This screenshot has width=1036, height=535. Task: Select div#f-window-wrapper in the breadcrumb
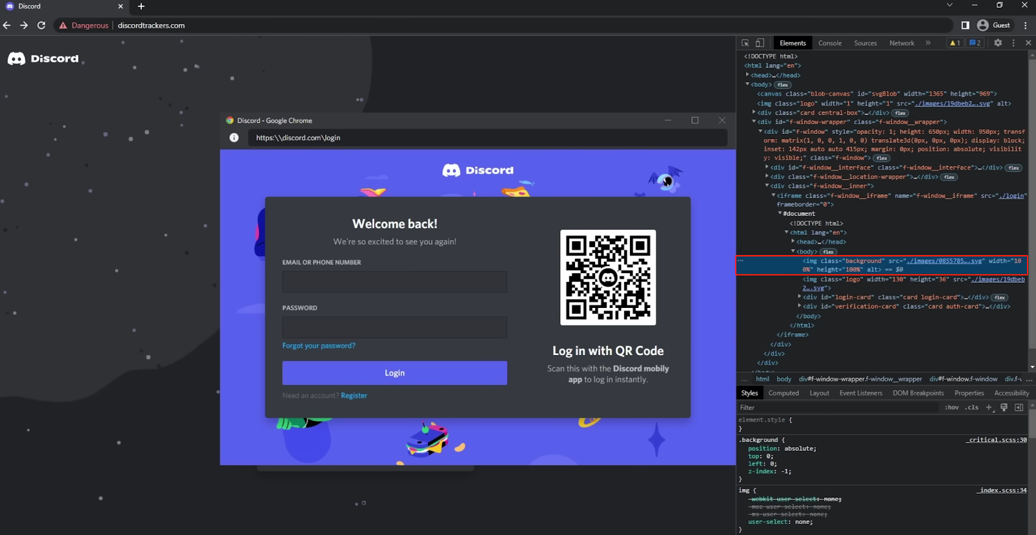point(860,379)
